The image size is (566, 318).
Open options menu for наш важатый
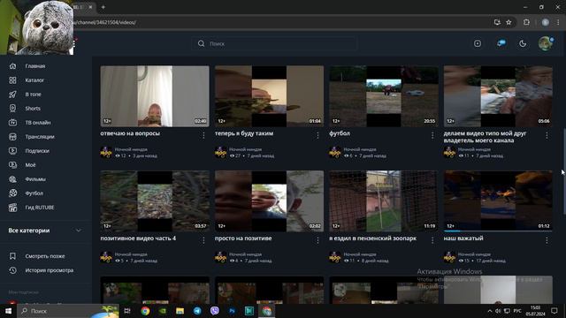(x=547, y=240)
